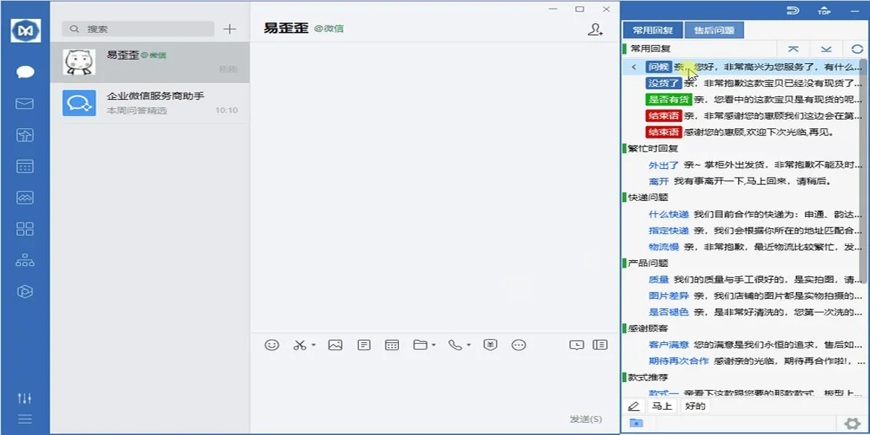Screen dimensions: 870x435
Task: Click the scroll-to-top arrow in reply panel
Action: coord(793,49)
